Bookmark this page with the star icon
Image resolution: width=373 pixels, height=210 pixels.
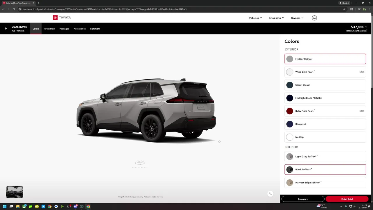[x=344, y=9]
